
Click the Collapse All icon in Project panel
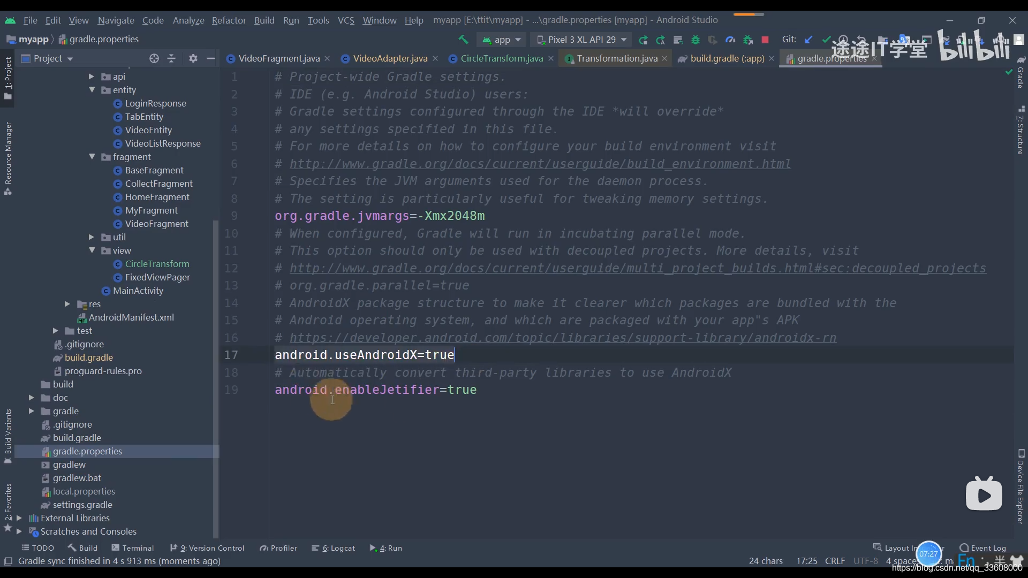coord(171,58)
